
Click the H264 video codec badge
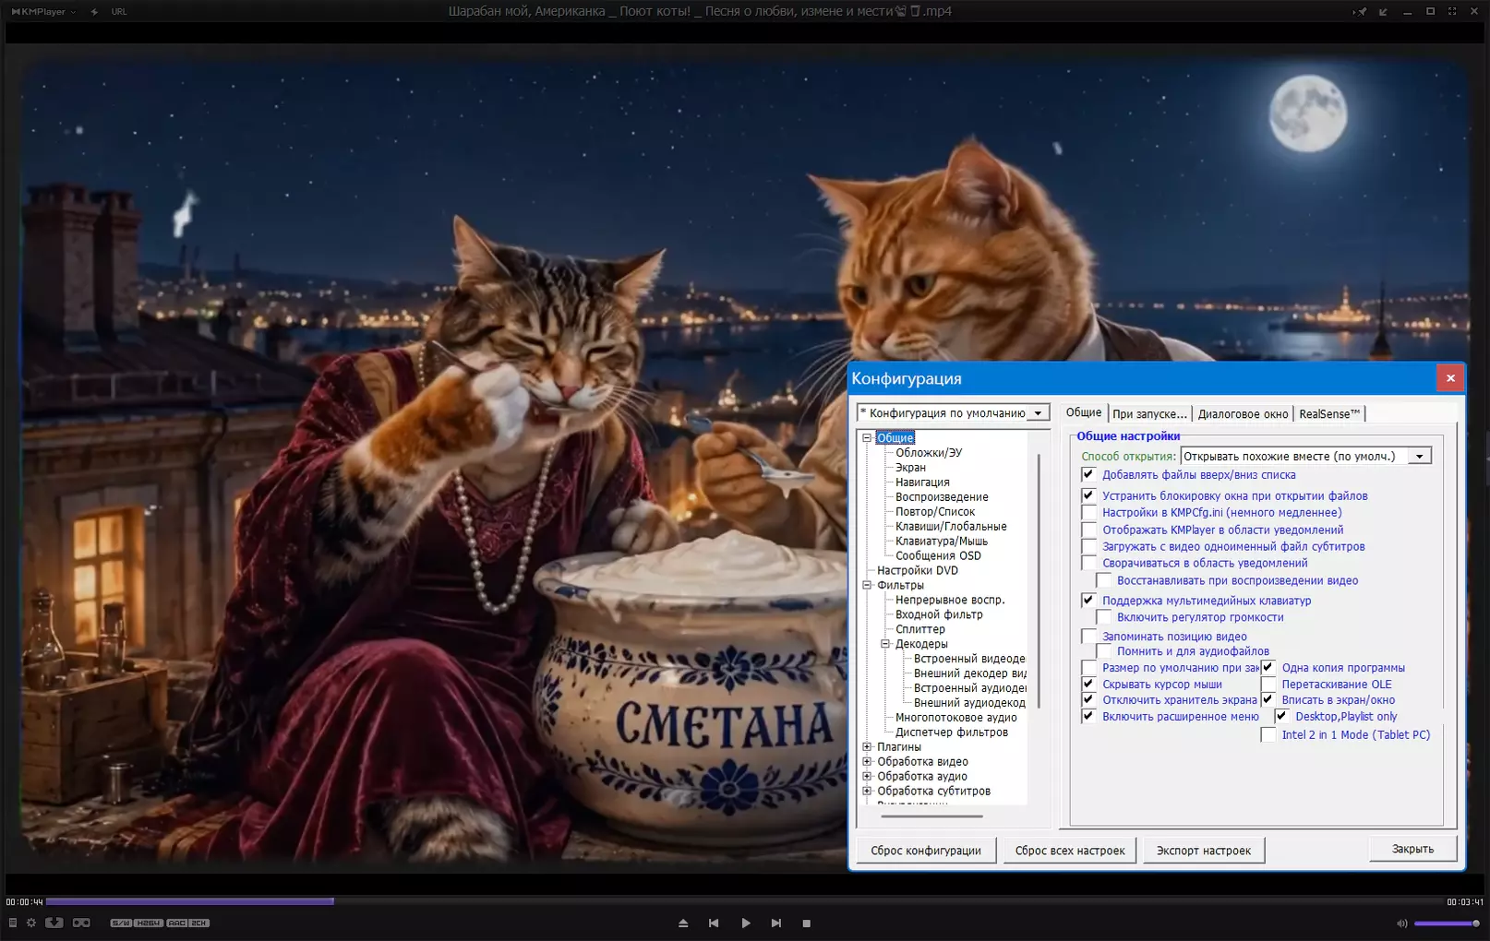pos(149,923)
